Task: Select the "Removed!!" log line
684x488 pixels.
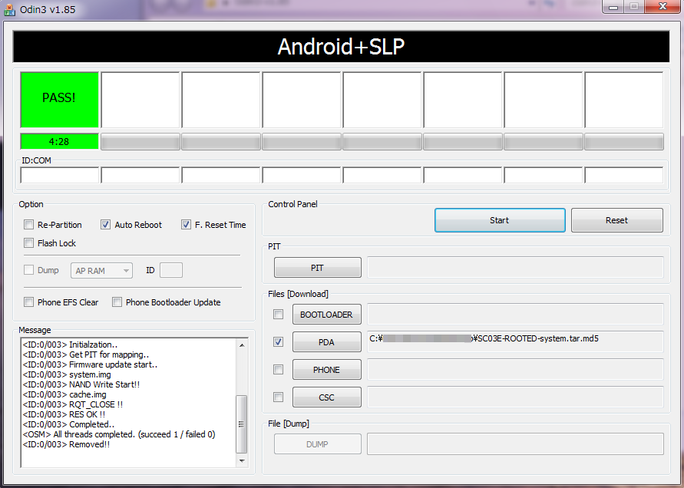Action: coord(66,444)
